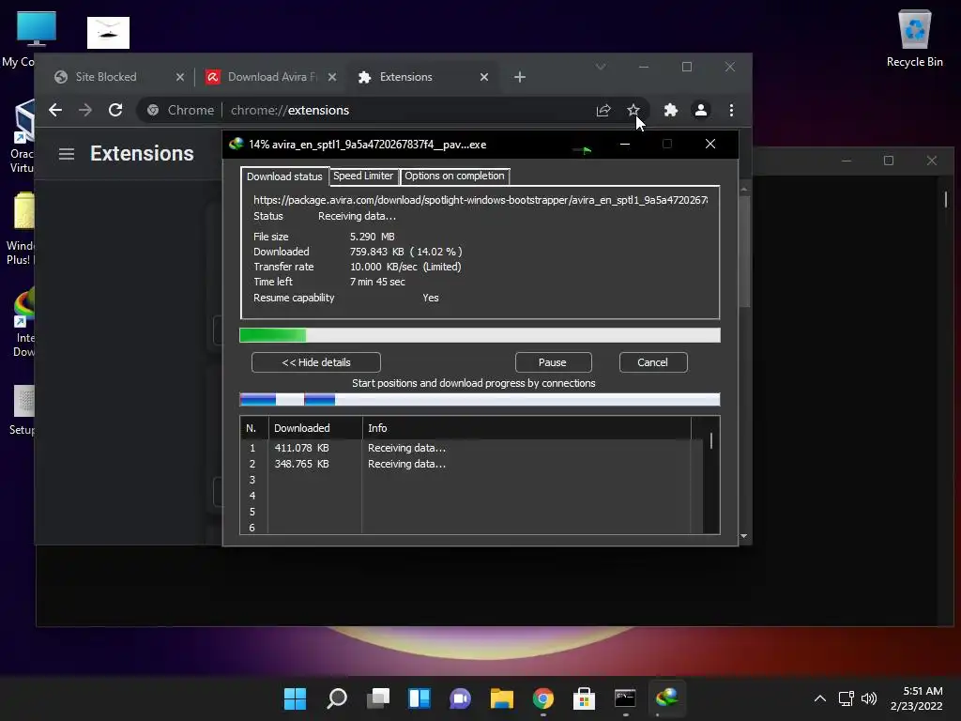Click the Chrome site info icon
This screenshot has width=961, height=721.
(153, 111)
